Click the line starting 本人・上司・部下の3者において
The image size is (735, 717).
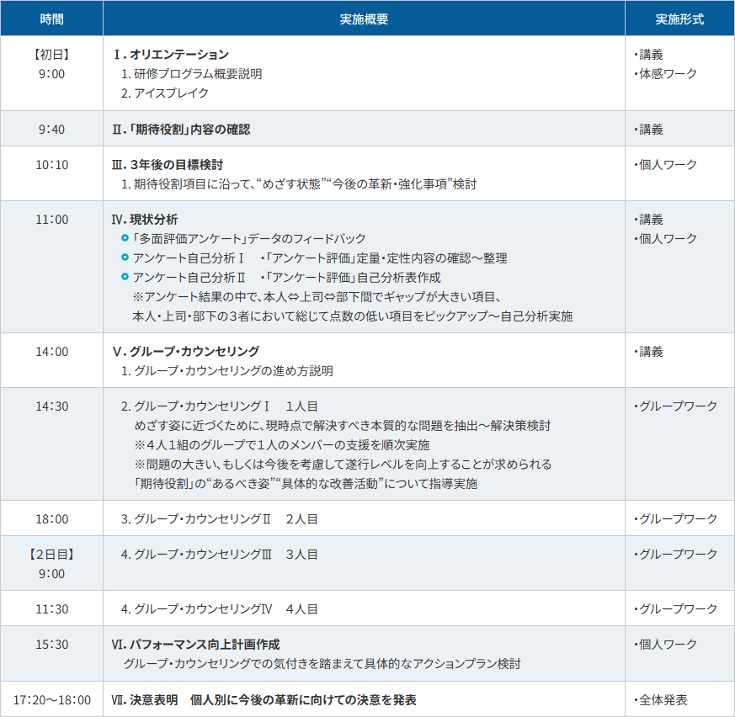click(x=353, y=316)
